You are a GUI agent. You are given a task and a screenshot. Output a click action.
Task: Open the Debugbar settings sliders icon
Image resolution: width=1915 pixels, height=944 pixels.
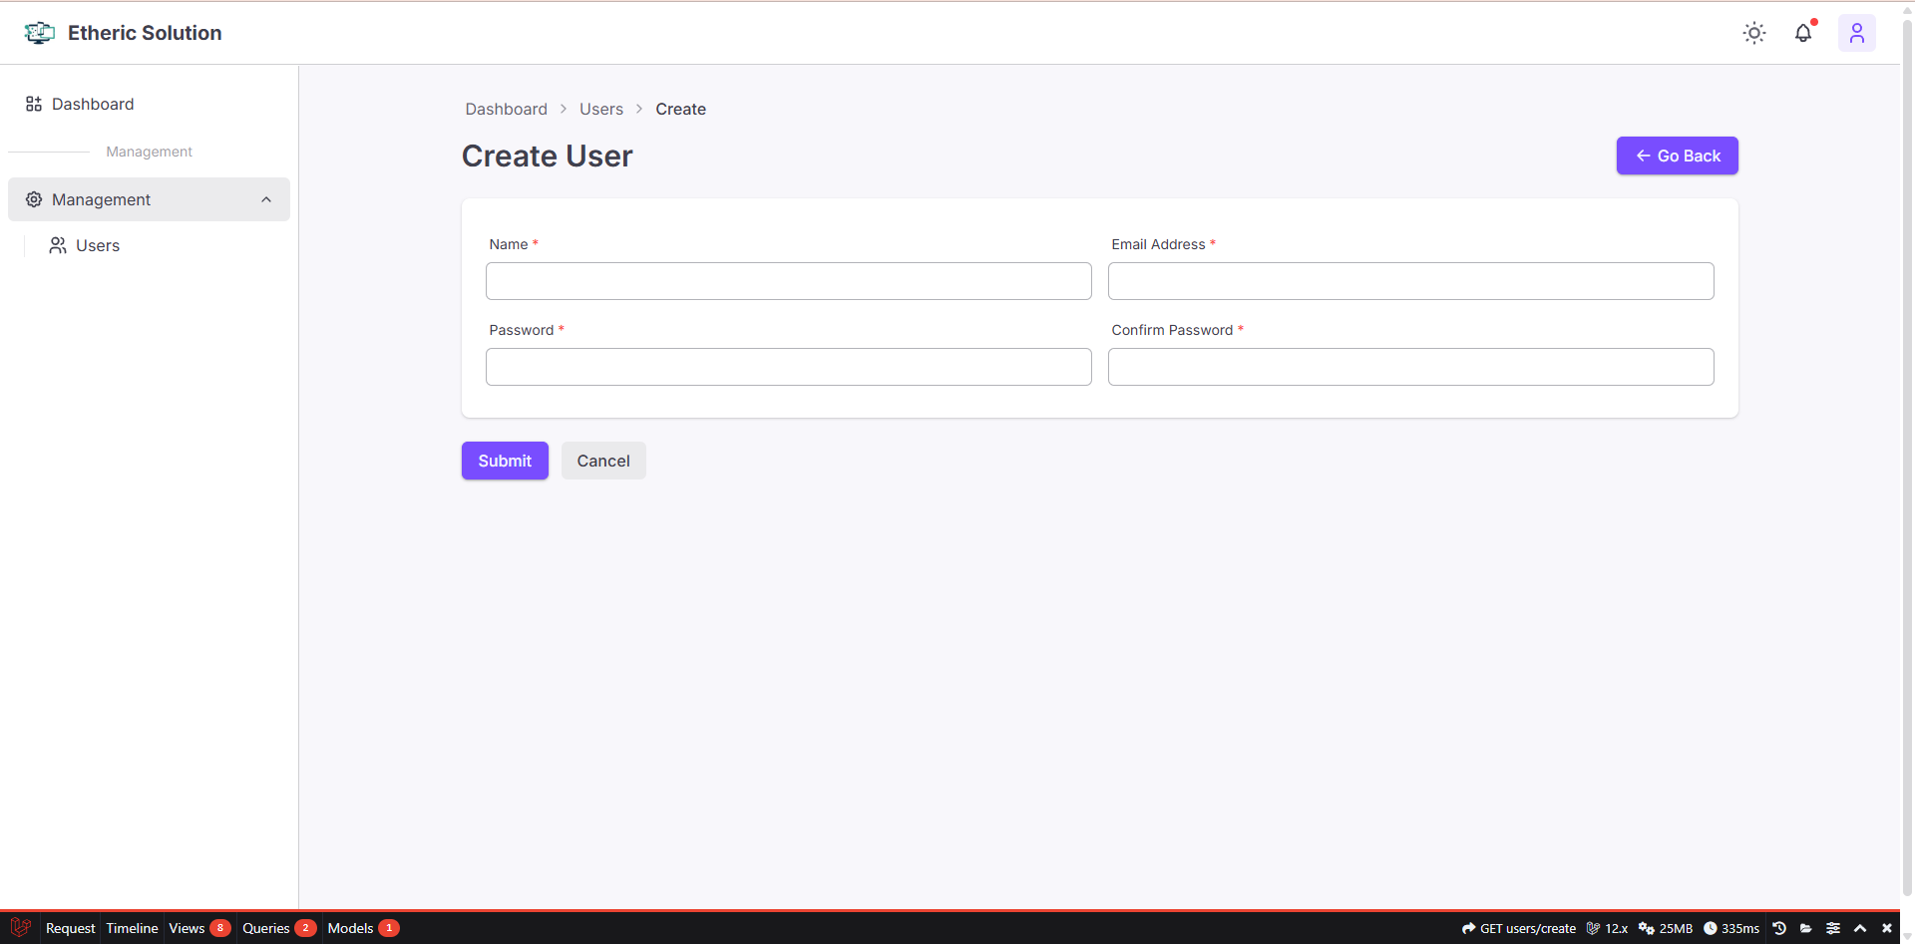(x=1833, y=928)
